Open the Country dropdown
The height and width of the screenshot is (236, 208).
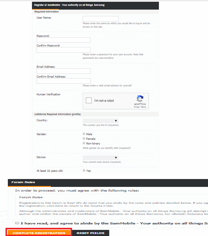point(101,121)
